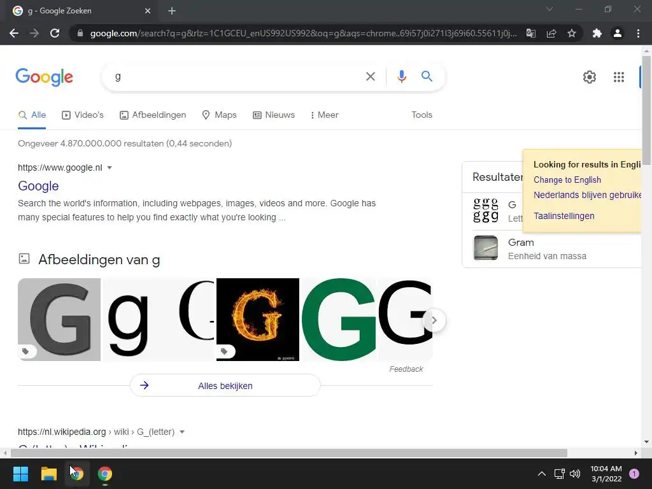Image resolution: width=652 pixels, height=489 pixels.
Task: Switch to the Nieuws tab
Action: click(274, 115)
